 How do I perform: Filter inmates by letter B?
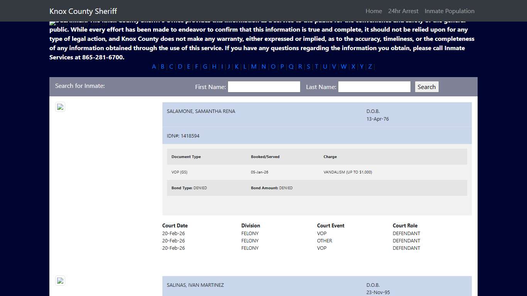162,67
